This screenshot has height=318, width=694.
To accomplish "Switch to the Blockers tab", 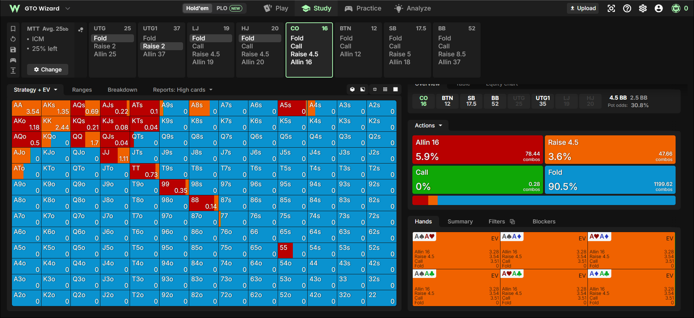I will click(544, 222).
